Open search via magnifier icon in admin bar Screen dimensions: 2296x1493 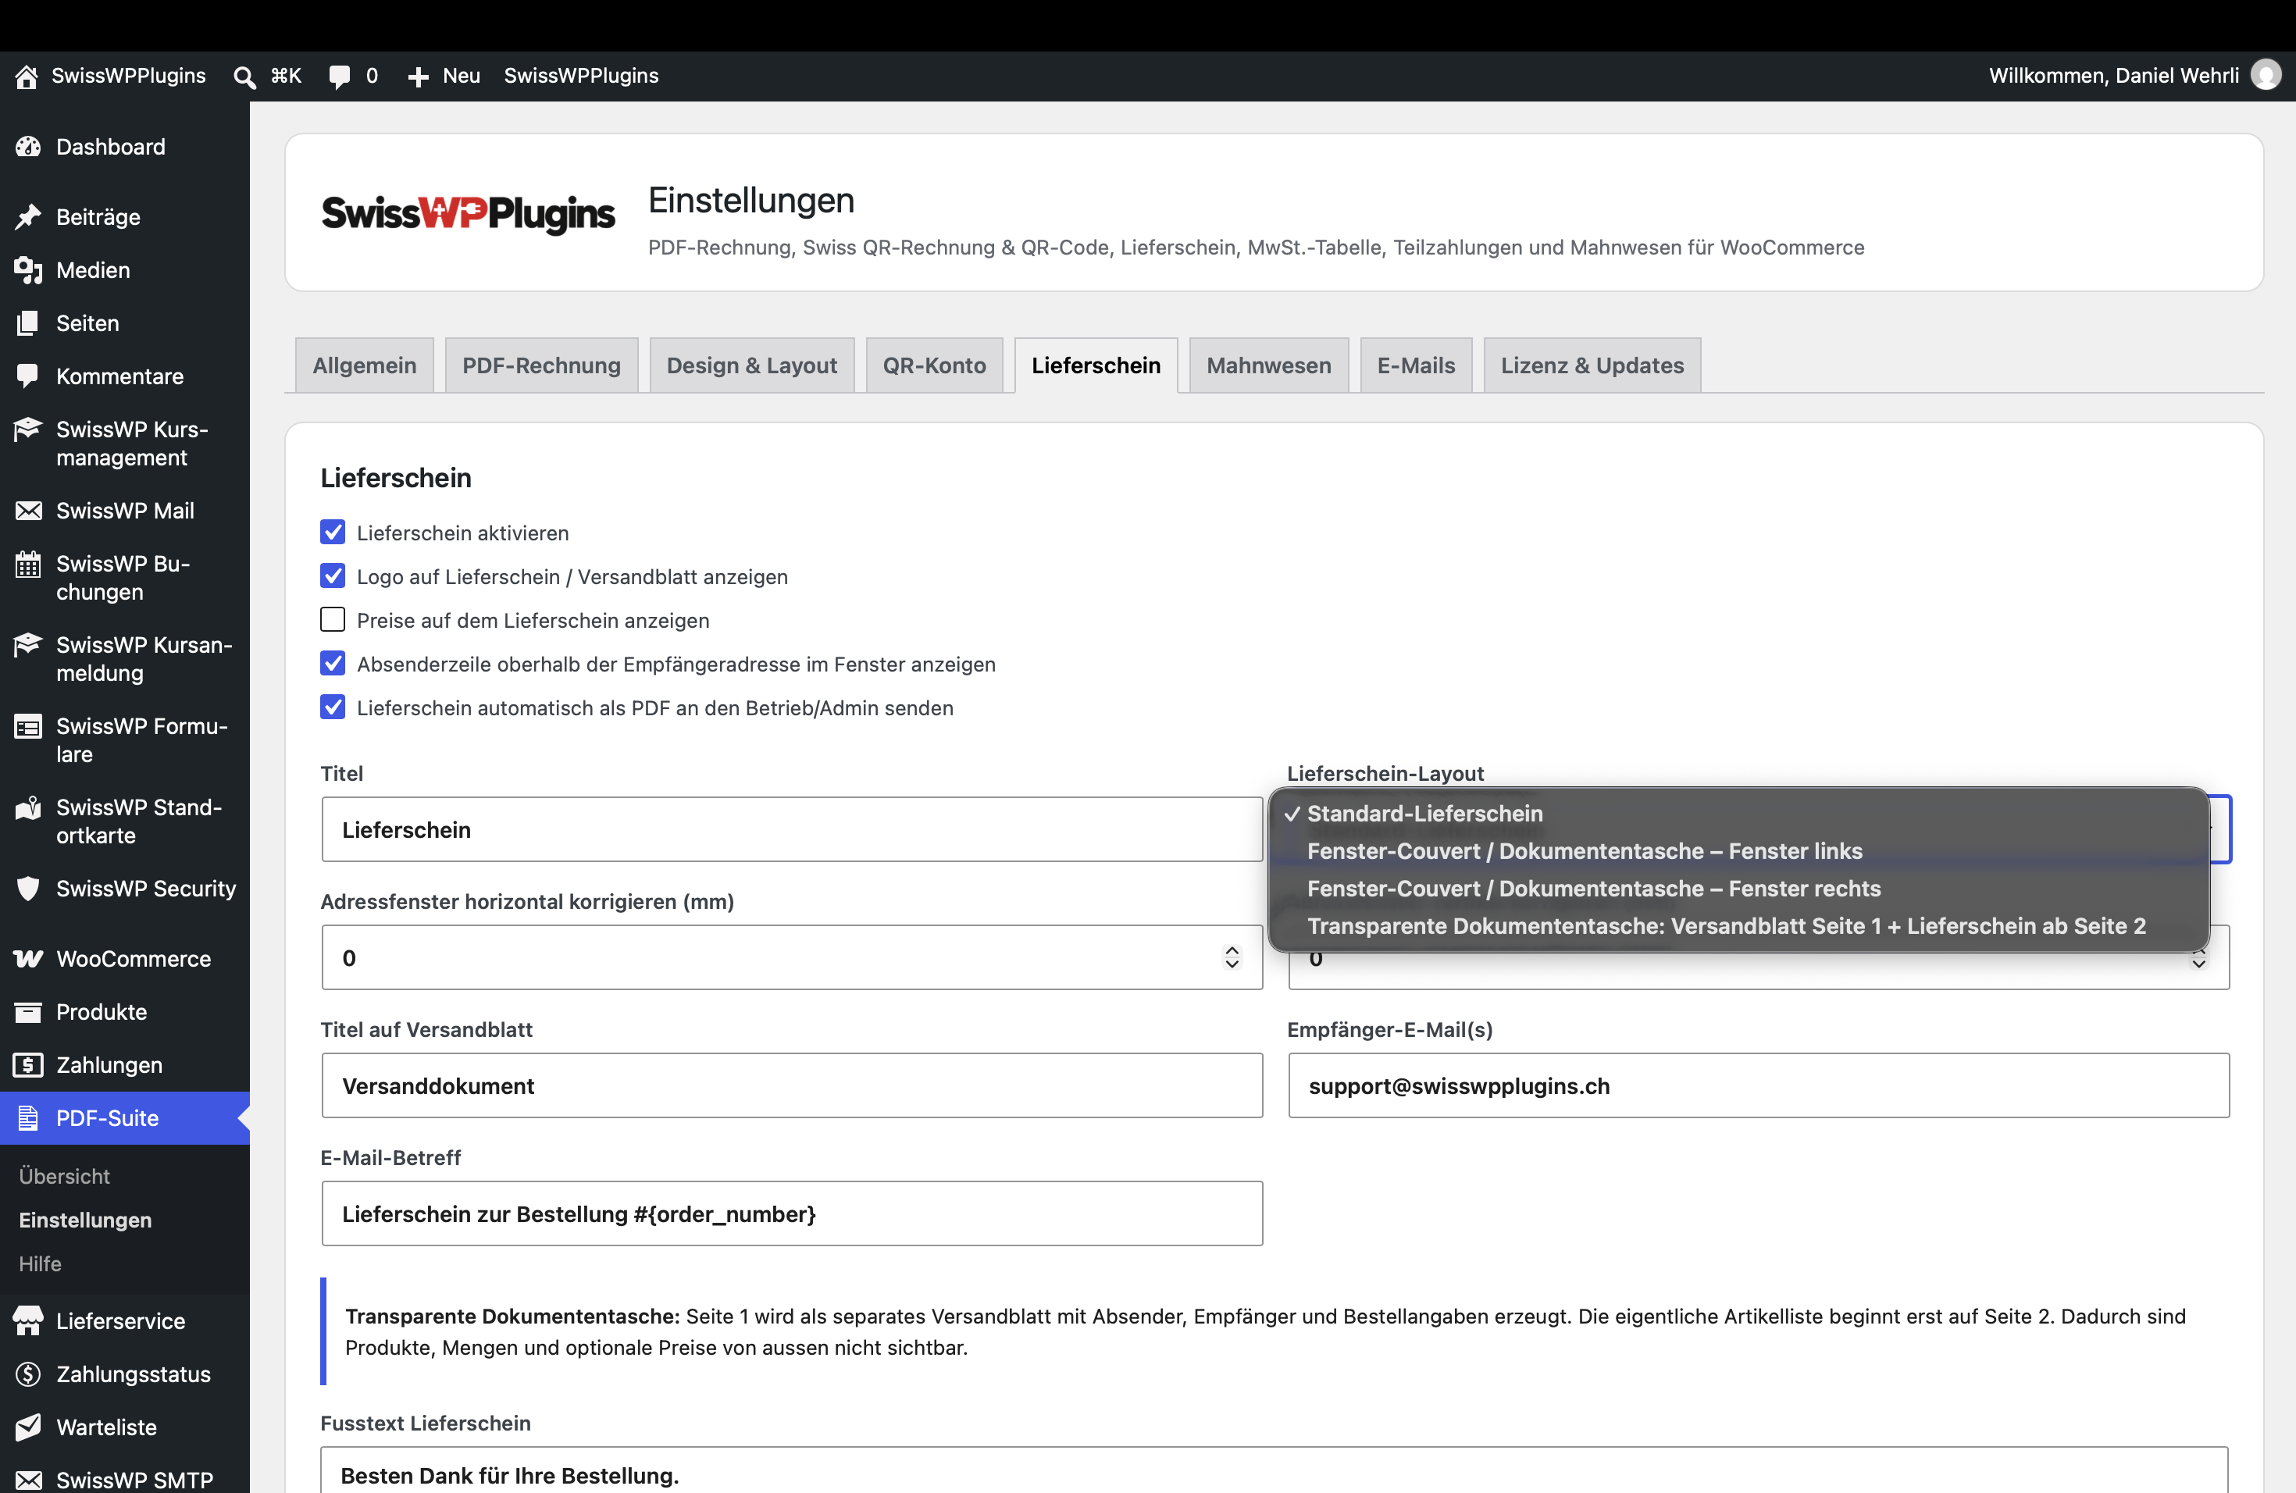pos(245,77)
